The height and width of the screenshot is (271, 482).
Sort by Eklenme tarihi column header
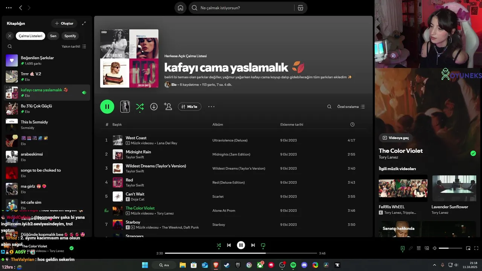coord(292,125)
